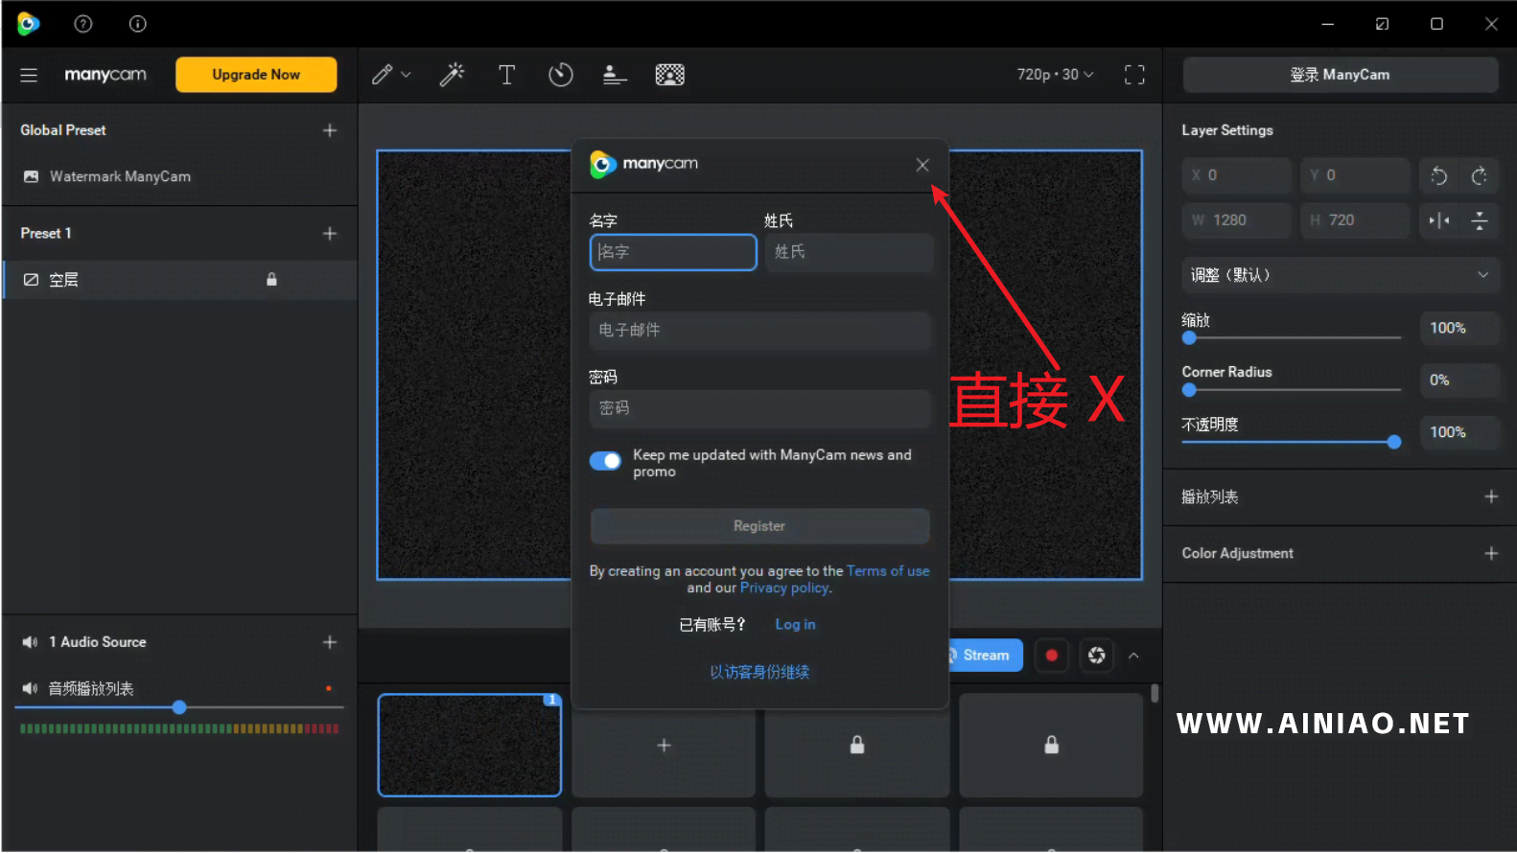Open the Chroma Key checkerboard tool
The image size is (1517, 853).
pyautogui.click(x=669, y=75)
